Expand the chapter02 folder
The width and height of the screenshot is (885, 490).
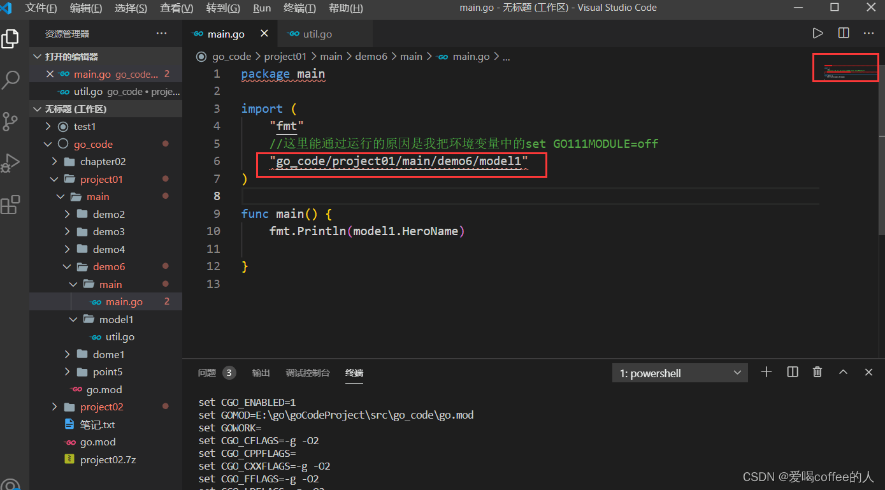106,161
